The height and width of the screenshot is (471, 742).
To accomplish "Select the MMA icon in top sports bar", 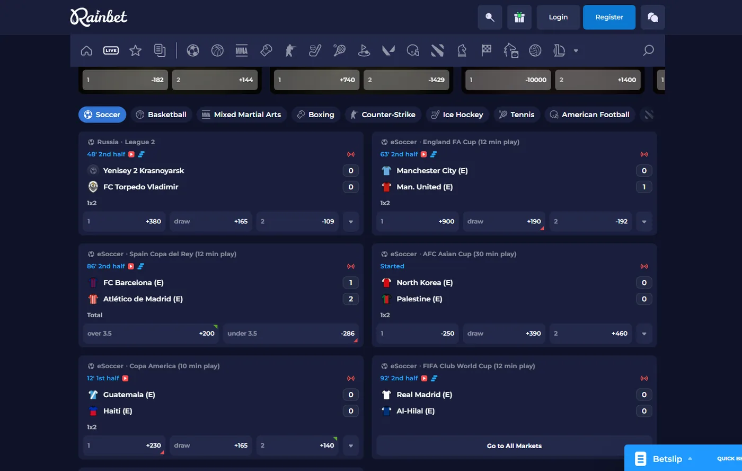I will click(x=242, y=50).
